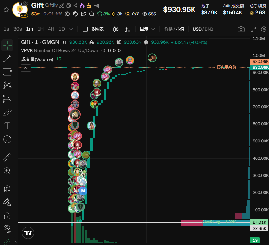
Task: Select the forecast projection tool
Action: pyautogui.click(x=7, y=99)
